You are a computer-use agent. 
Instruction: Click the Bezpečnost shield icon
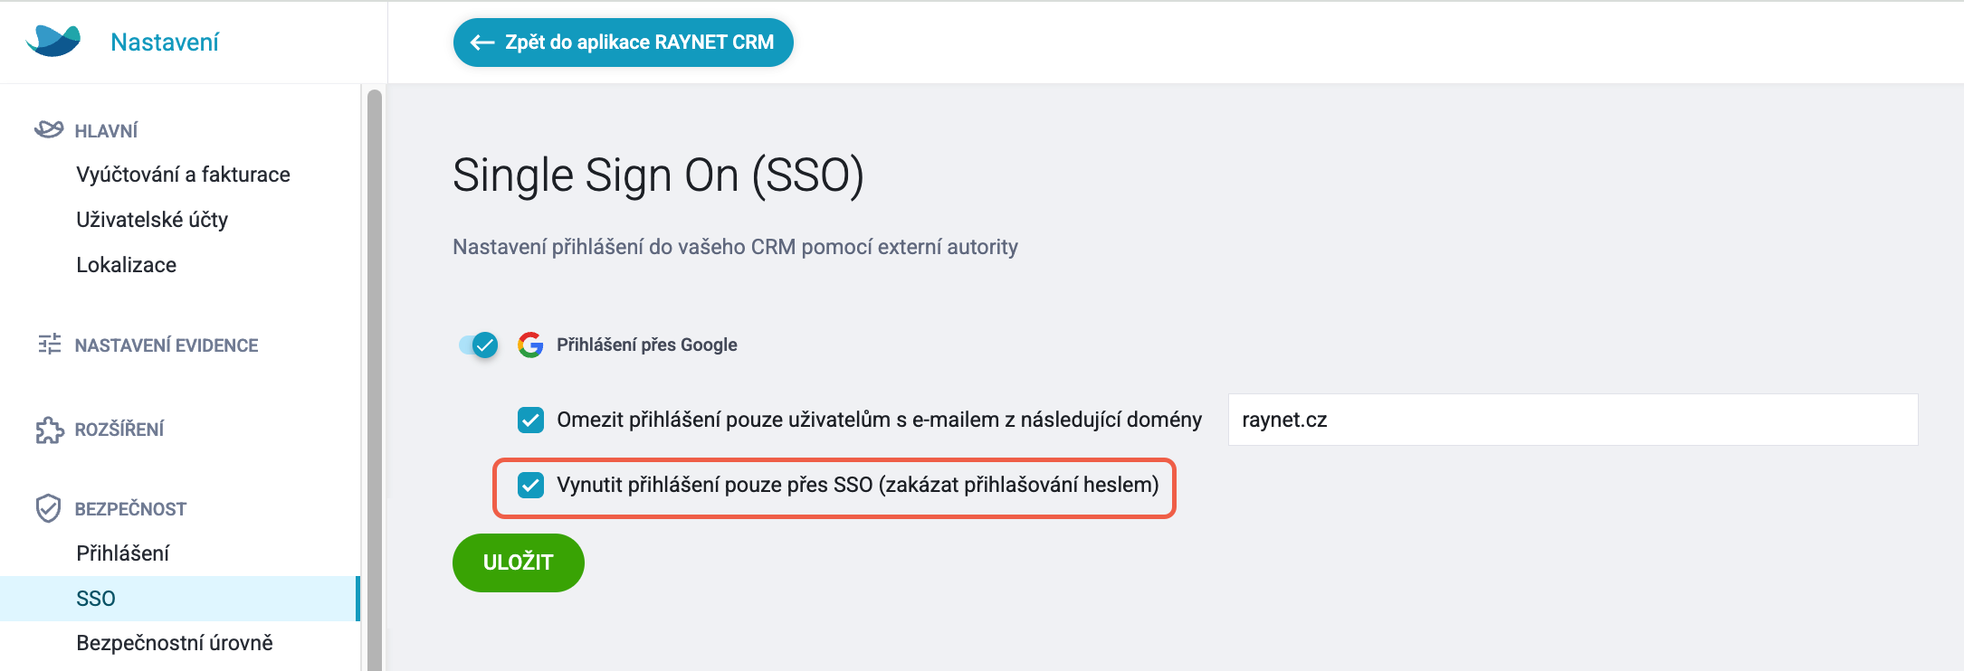49,508
